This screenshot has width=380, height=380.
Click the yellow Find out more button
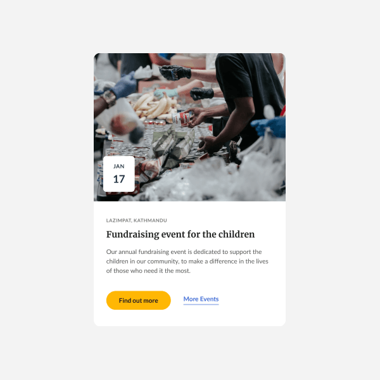coord(138,300)
